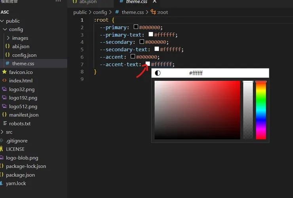Expand the images folder chevron
The width and height of the screenshot is (293, 198).
pos(8,38)
